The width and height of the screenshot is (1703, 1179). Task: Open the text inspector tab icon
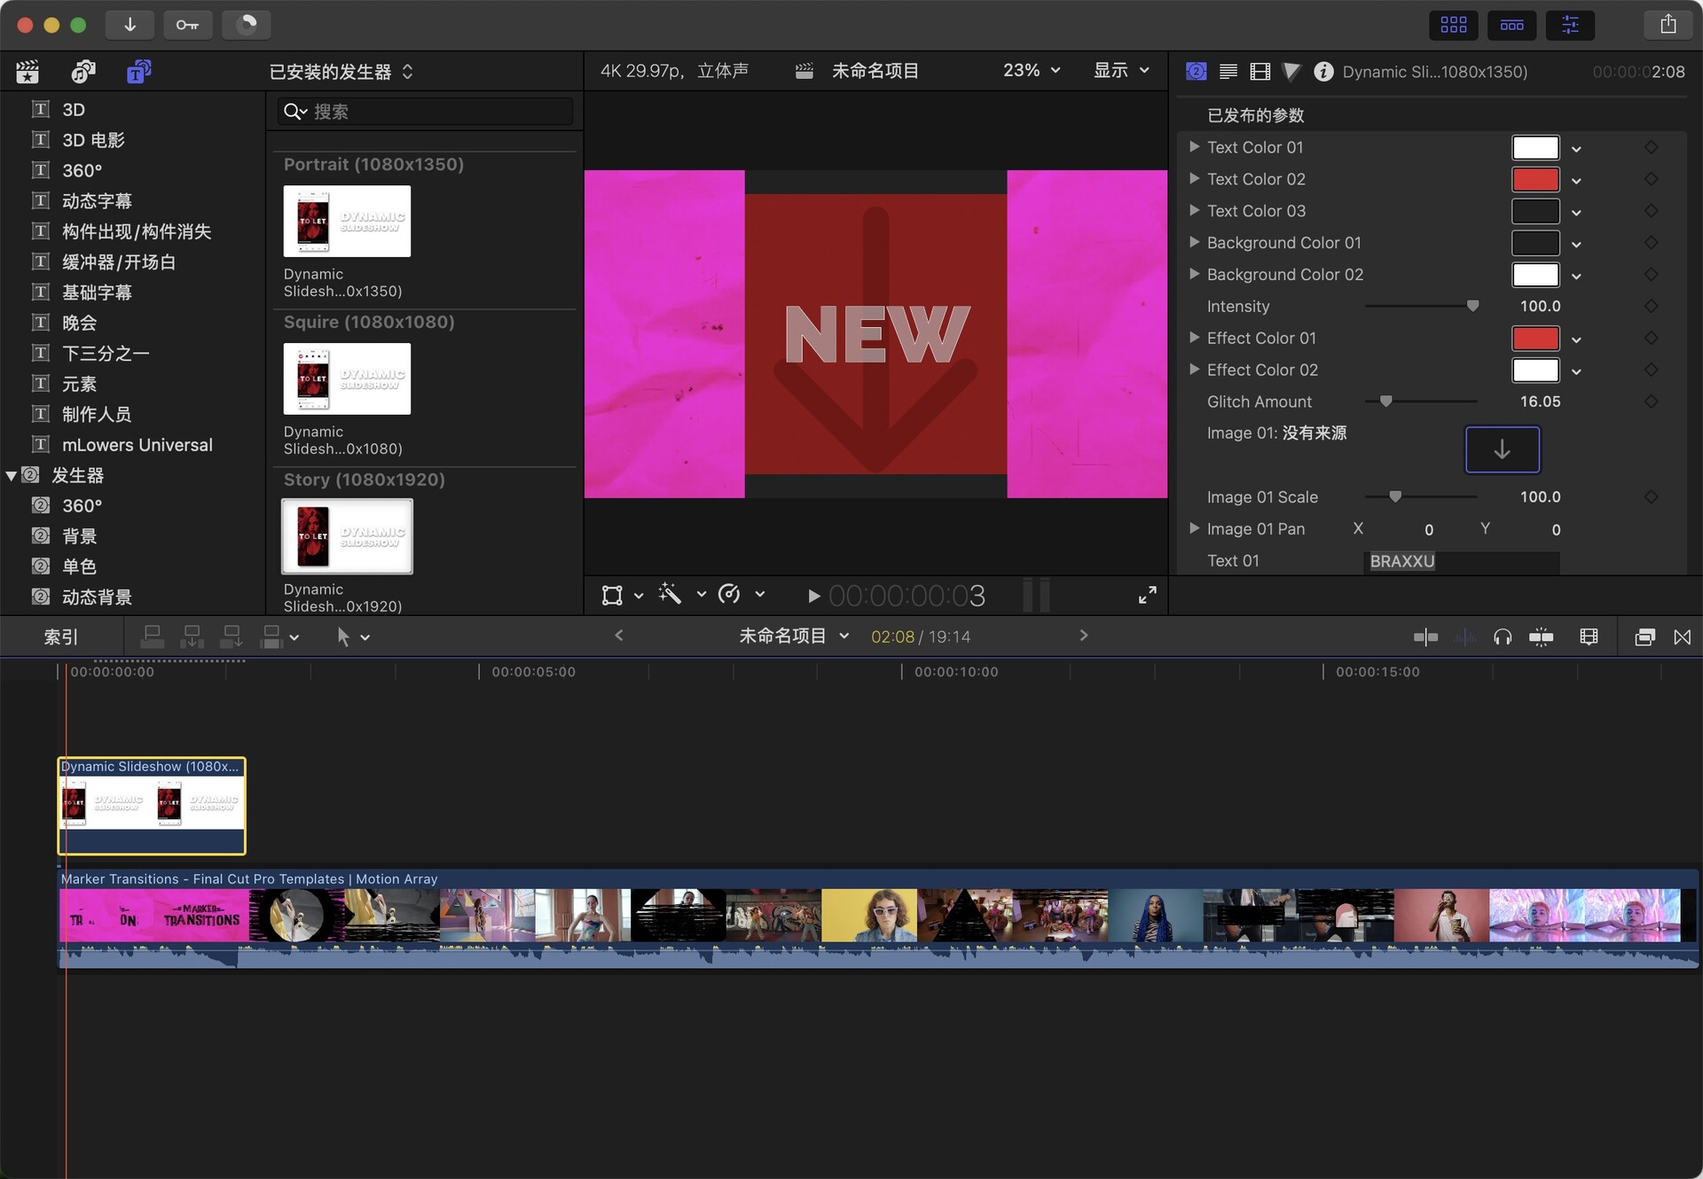[1228, 72]
